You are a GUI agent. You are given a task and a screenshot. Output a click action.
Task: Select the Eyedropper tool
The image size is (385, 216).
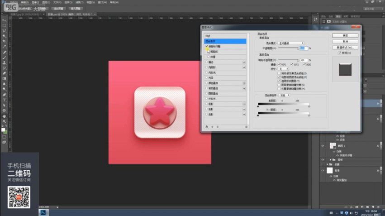[4, 47]
